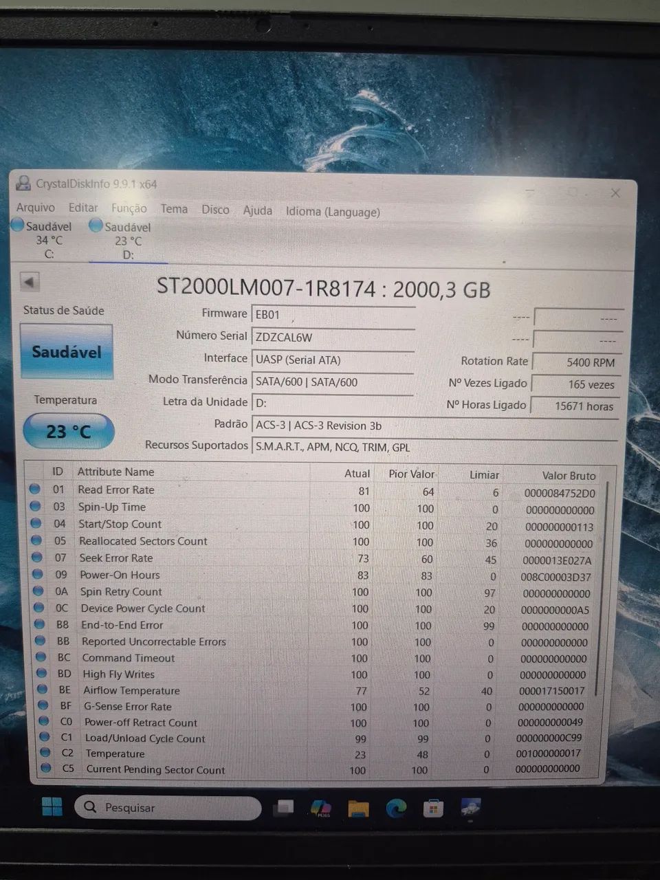Click the power-on hours 15671 horas

[575, 406]
